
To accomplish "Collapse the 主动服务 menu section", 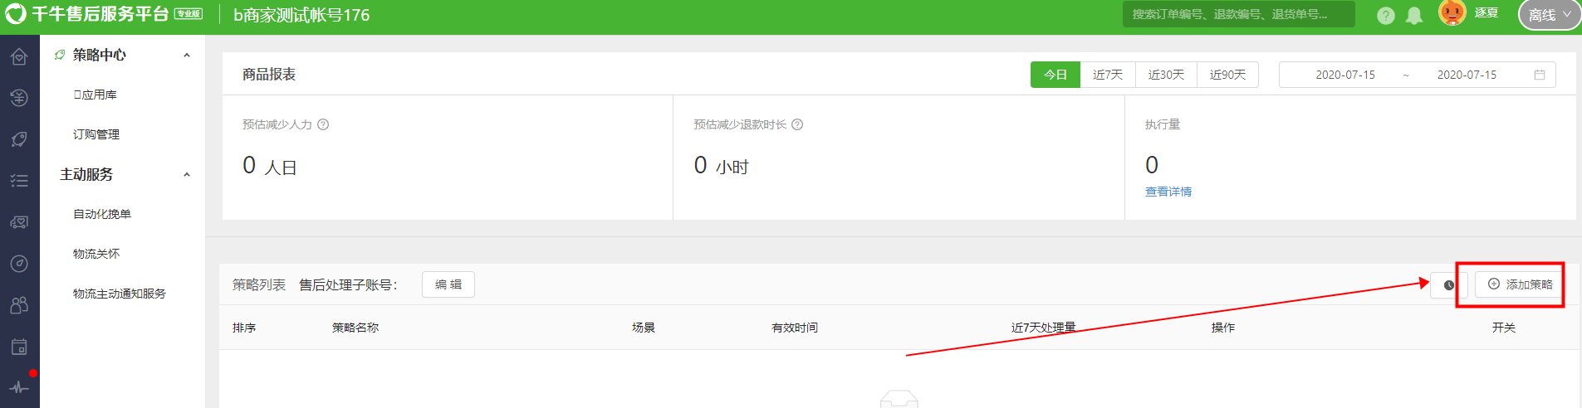I will pos(187,175).
